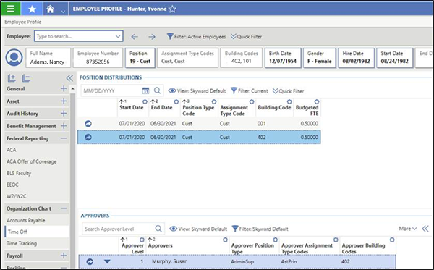Expand the Payroll section
Image resolution: width=434 pixels, height=270 pixels.
coord(64,256)
